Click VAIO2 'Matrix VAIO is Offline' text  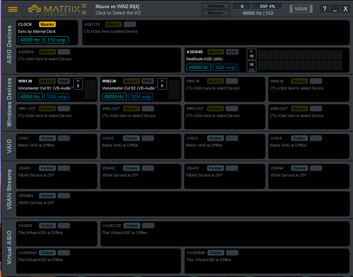click(x=120, y=145)
